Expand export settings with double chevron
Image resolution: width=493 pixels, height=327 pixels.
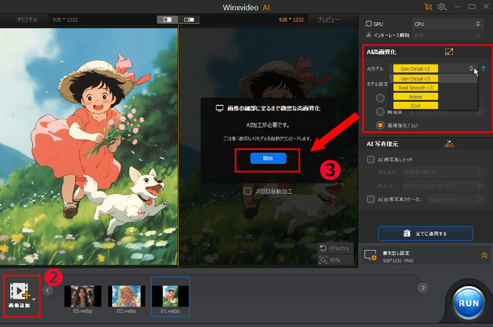click(x=484, y=256)
